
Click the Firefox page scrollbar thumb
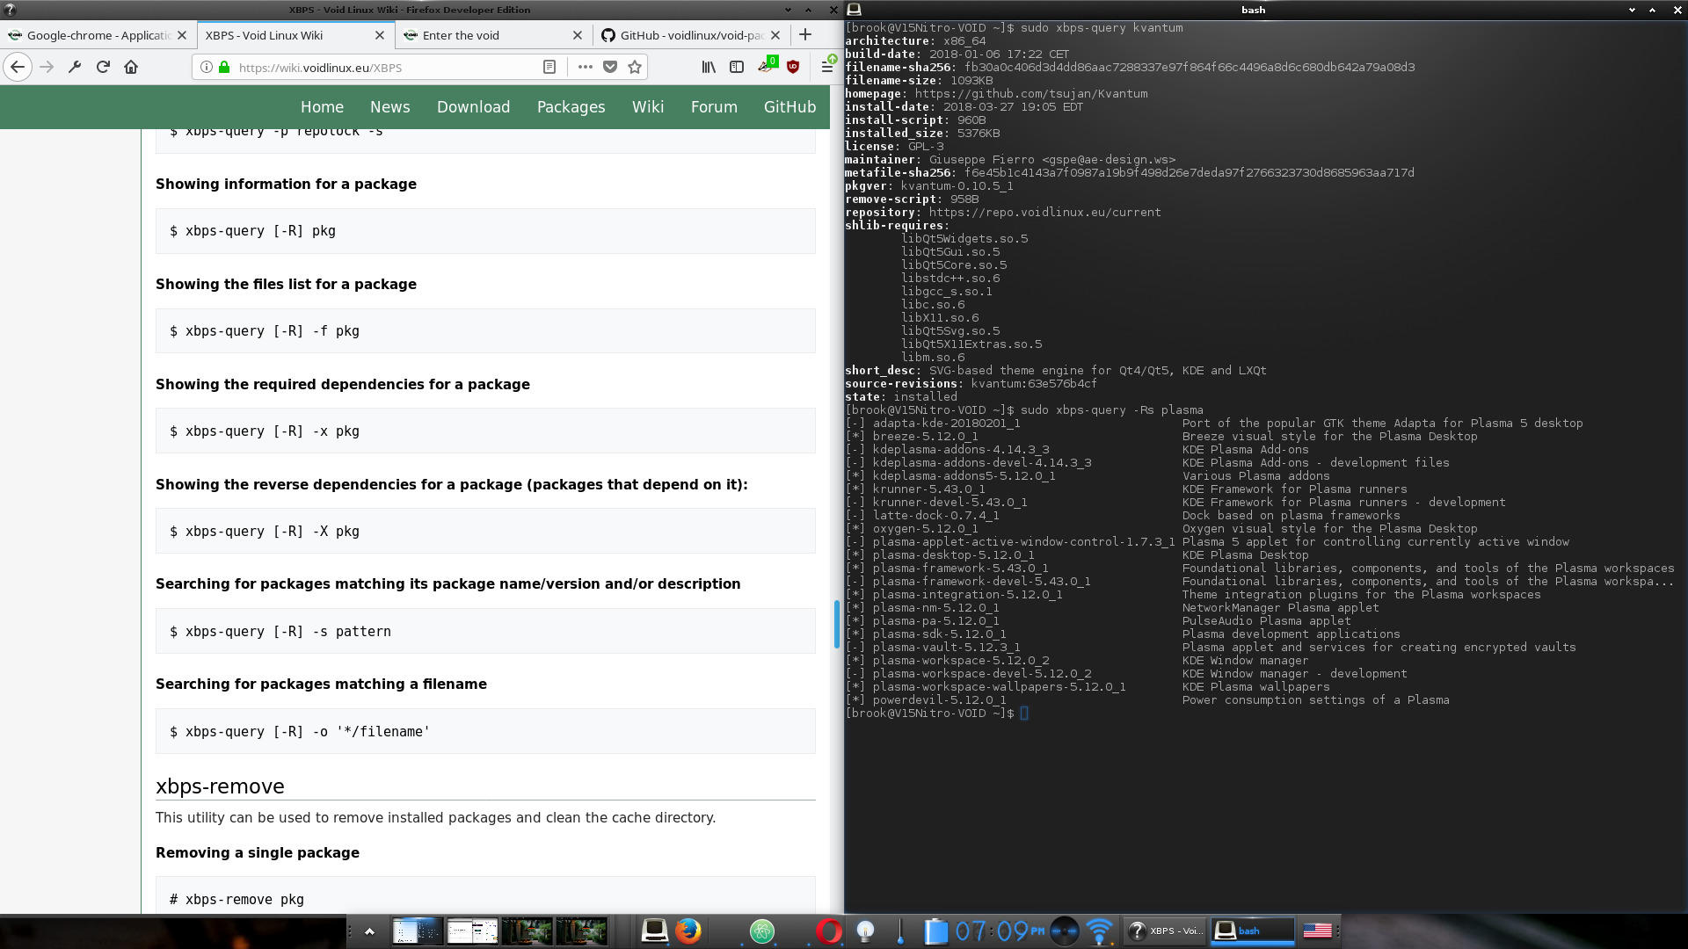click(836, 624)
